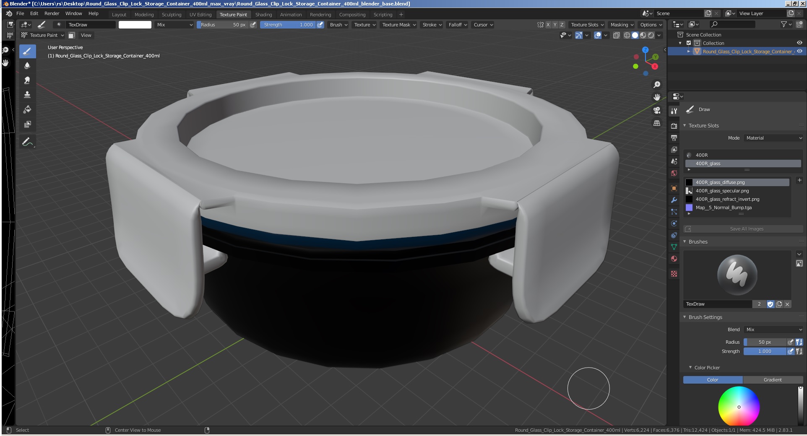The image size is (807, 436).
Task: Toggle Z axis symmetry
Action: point(562,25)
